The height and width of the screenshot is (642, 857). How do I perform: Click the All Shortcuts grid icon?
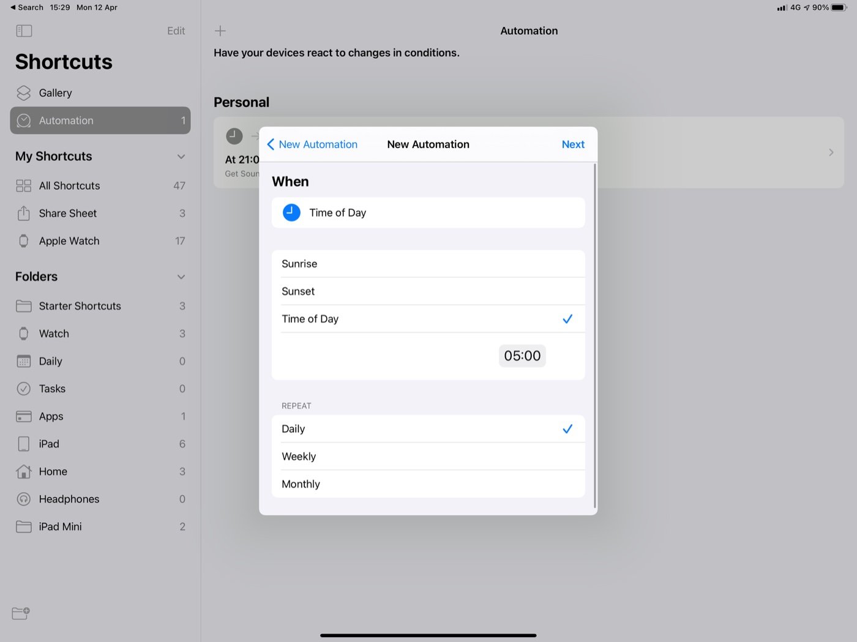click(x=23, y=185)
